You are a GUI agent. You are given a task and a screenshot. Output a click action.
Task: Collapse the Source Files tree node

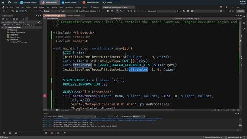(x=5, y=40)
